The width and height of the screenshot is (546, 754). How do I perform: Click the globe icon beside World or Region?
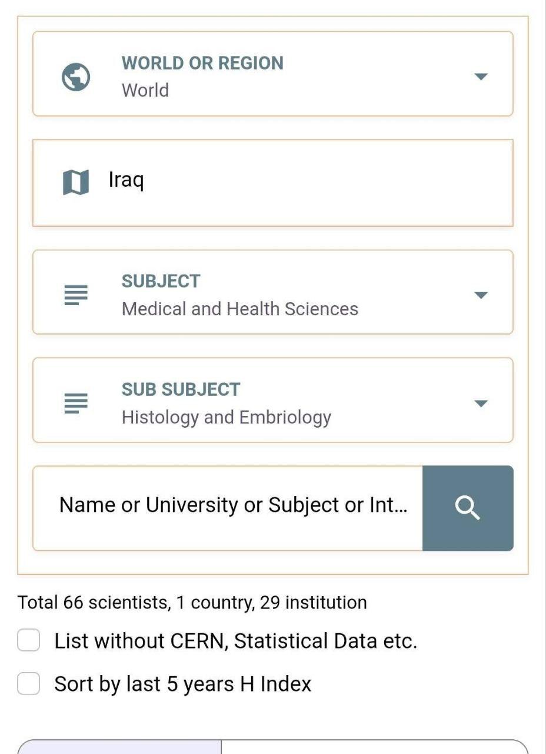[x=76, y=77]
